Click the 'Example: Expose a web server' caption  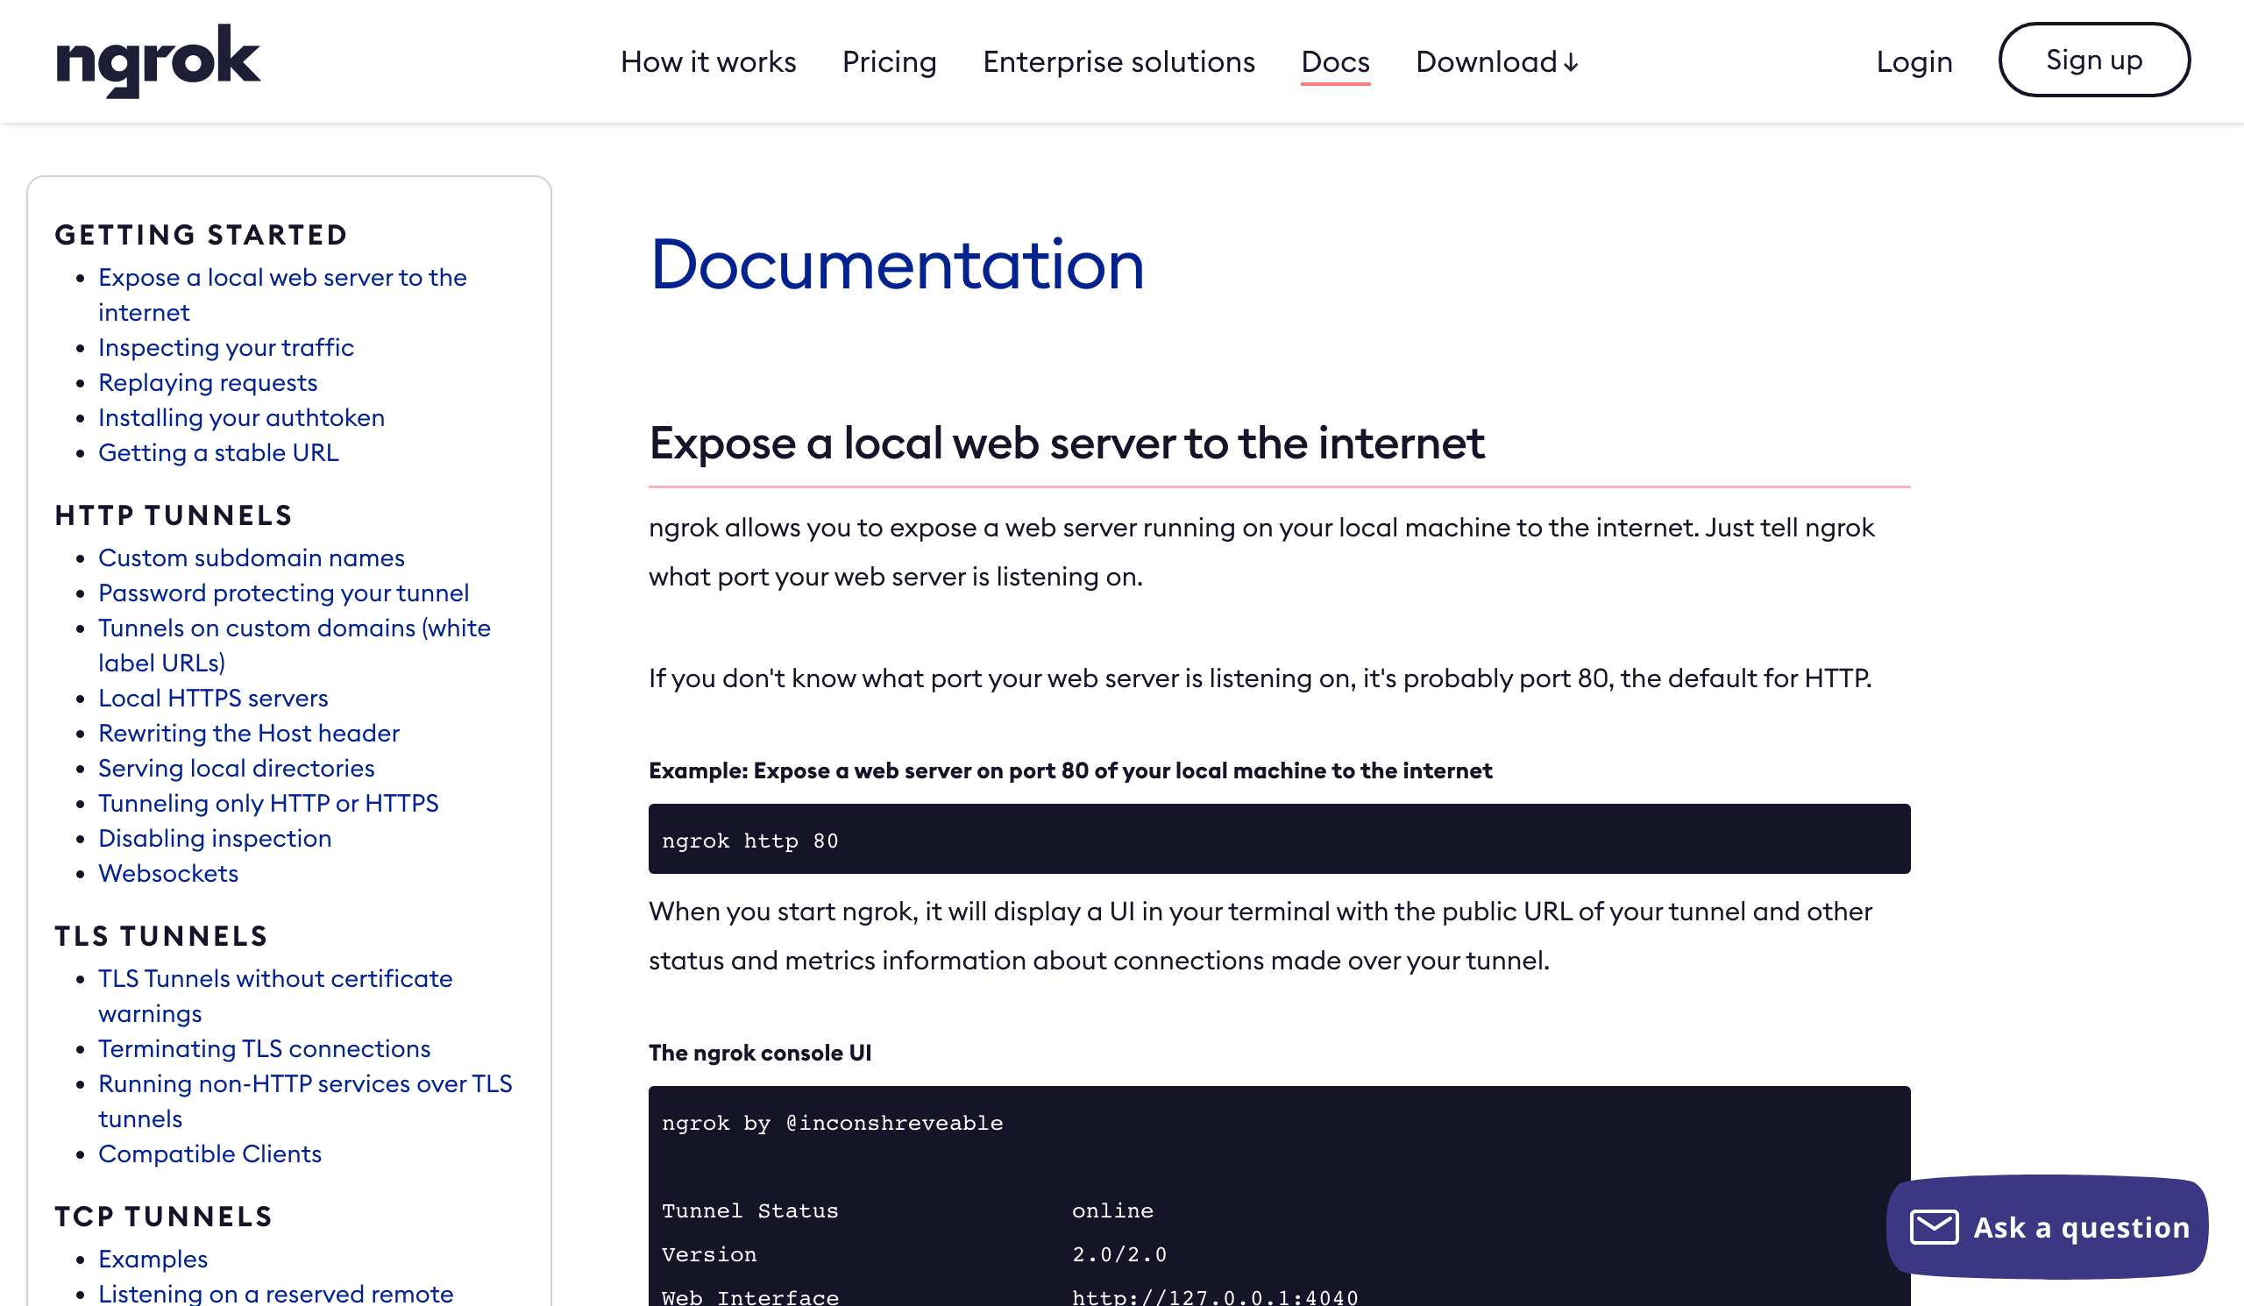[1070, 770]
